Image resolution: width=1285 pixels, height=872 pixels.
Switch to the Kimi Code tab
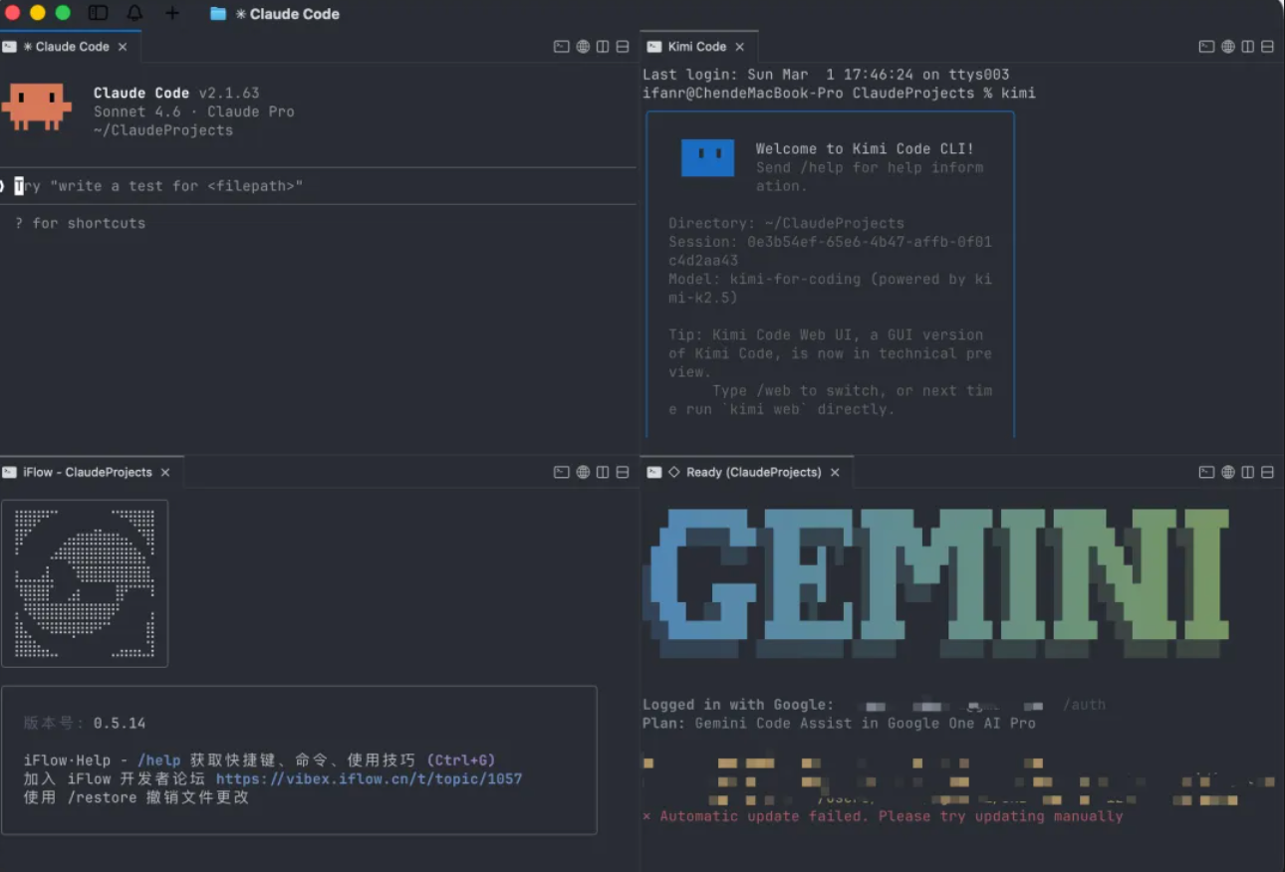click(697, 46)
